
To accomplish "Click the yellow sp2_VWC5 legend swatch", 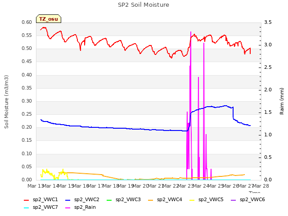I will (x=192, y=200).
